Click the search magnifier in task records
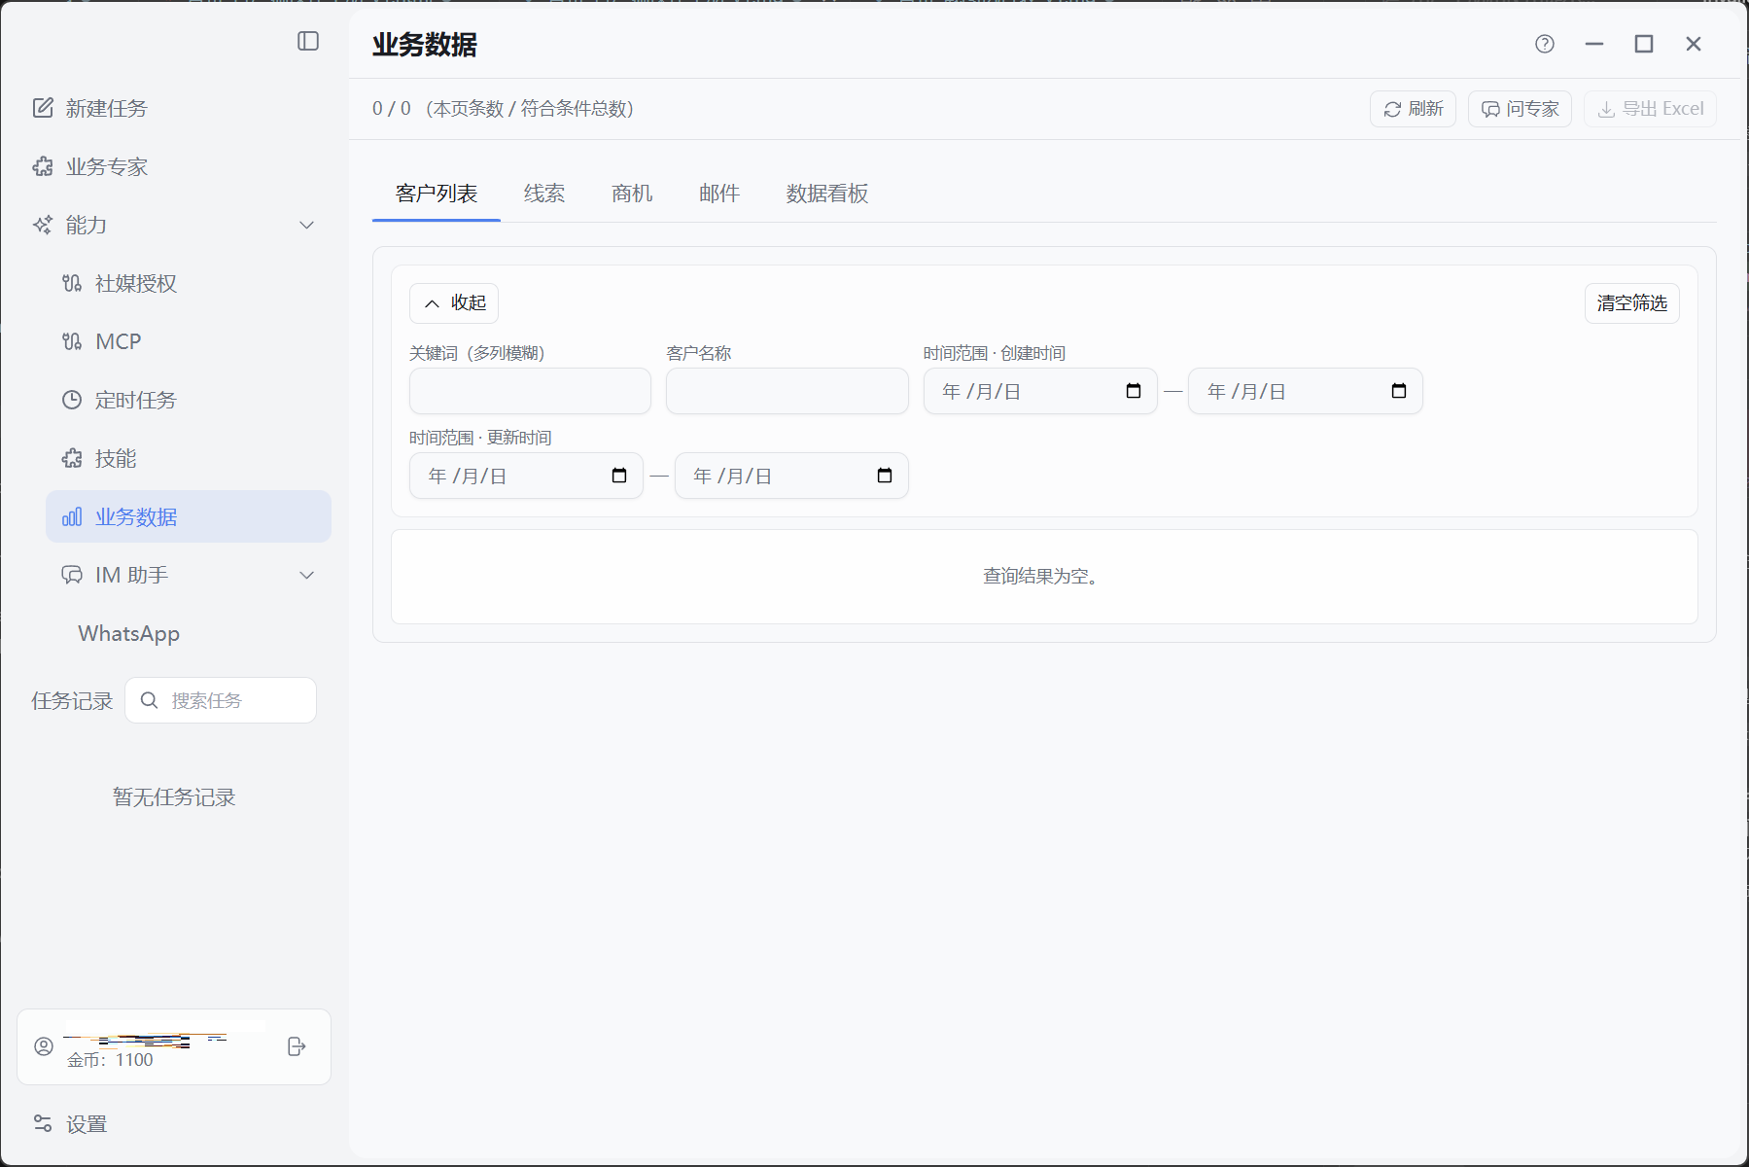The image size is (1749, 1167). [x=149, y=700]
